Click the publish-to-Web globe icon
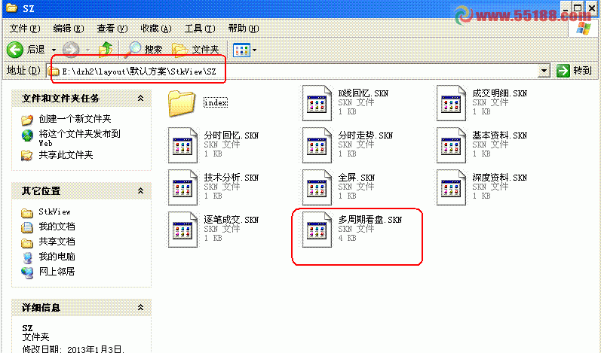 click(x=27, y=135)
